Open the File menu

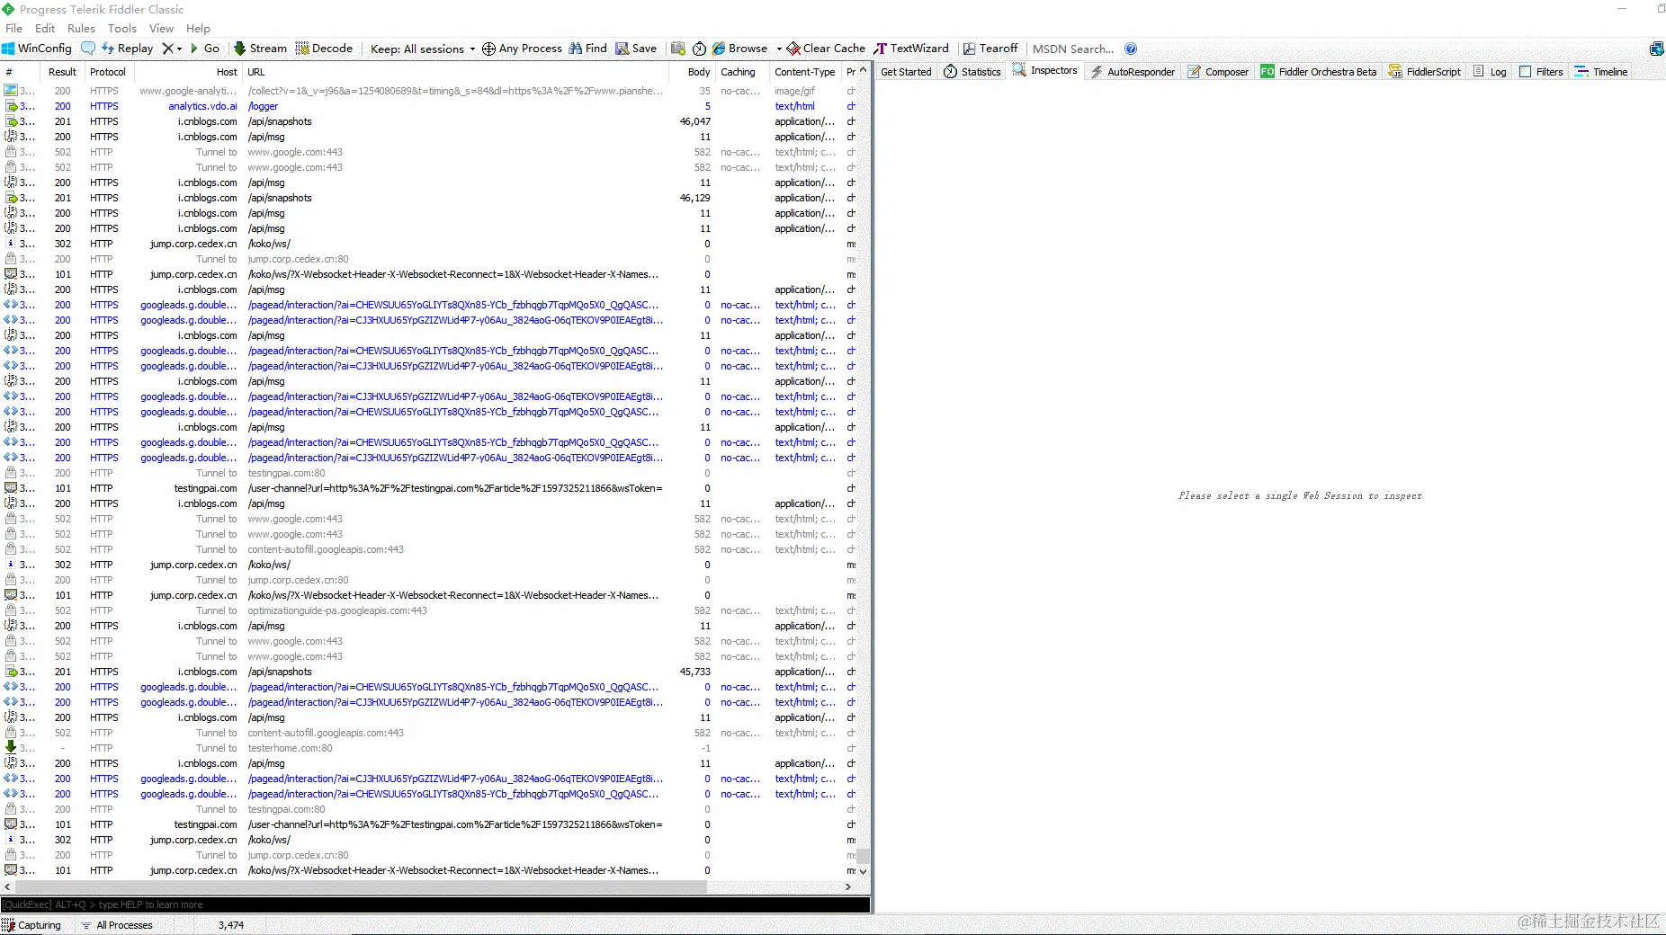click(x=13, y=29)
